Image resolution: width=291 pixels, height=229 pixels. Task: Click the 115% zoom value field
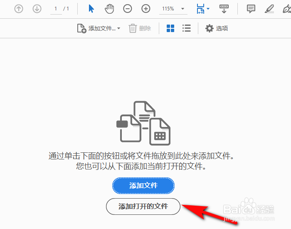coord(168,9)
